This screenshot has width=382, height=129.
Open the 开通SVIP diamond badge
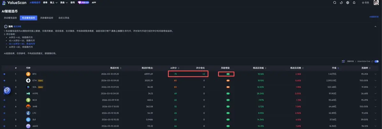pos(83,3)
